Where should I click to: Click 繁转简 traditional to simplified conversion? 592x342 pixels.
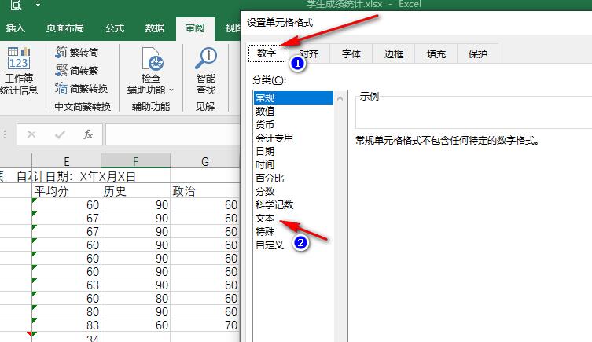[x=76, y=52]
